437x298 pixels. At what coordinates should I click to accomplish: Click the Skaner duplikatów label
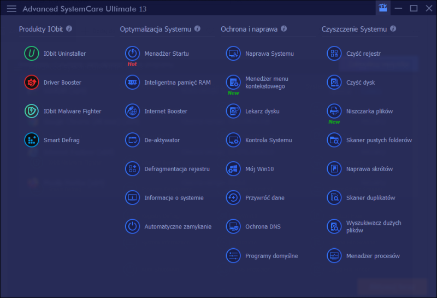click(371, 198)
